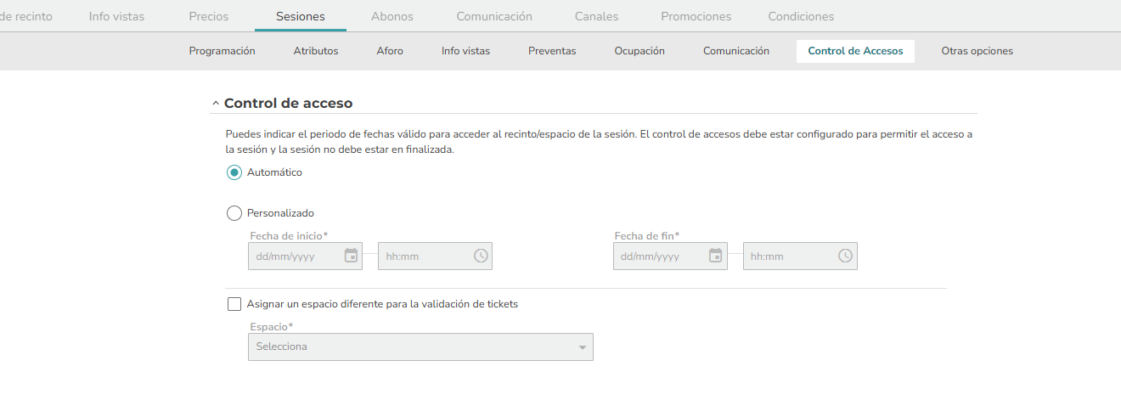Switch to the Abonos tab
The width and height of the screenshot is (1121, 417).
click(x=392, y=16)
